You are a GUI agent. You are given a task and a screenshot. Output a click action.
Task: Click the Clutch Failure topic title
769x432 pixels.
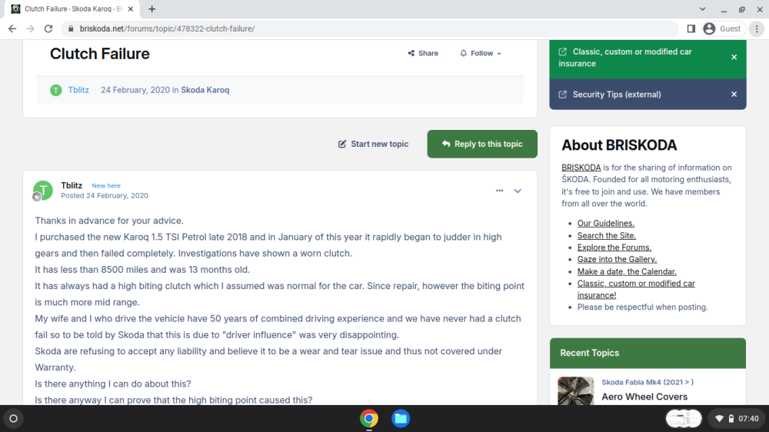pos(99,54)
